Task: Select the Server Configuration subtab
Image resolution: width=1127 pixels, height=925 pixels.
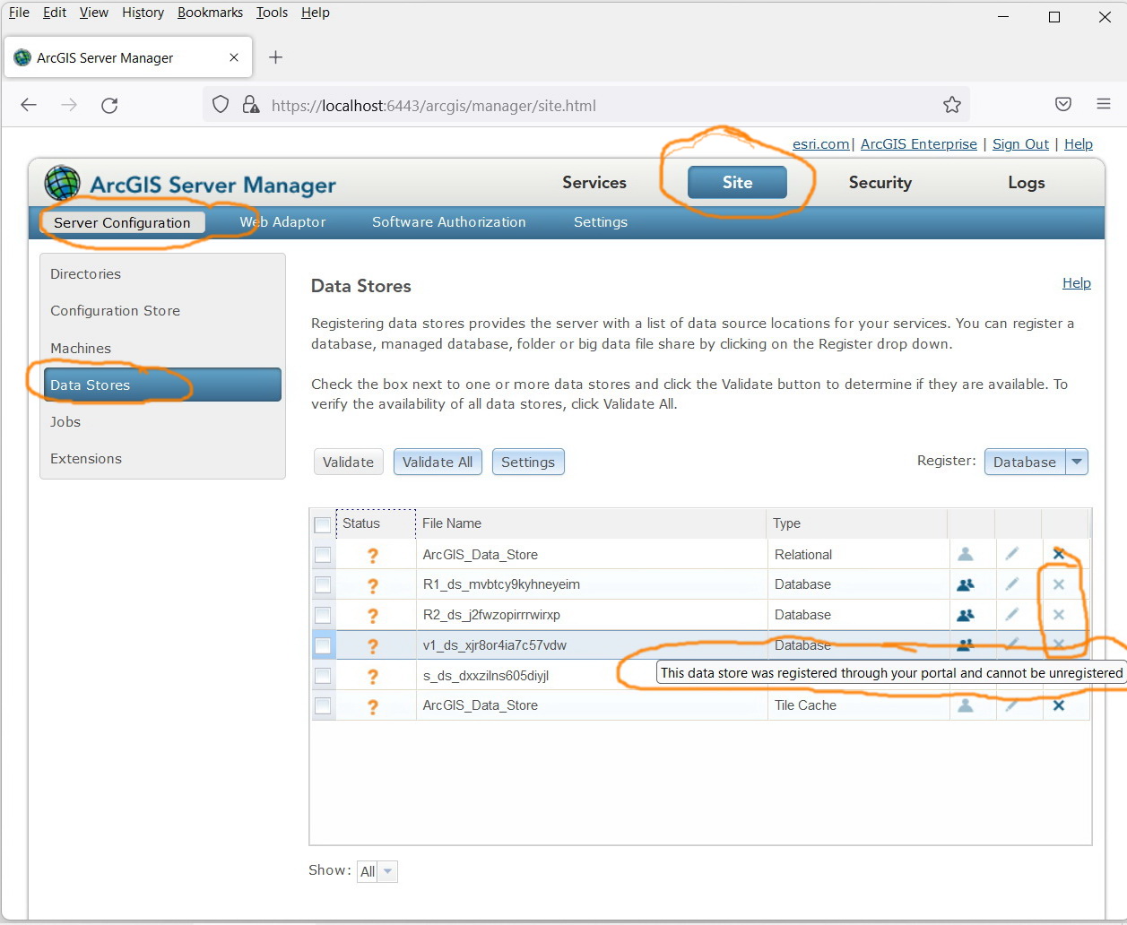Action: point(122,222)
